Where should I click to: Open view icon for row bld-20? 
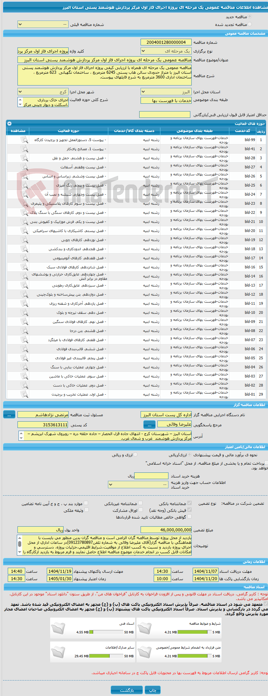pyautogui.click(x=24, y=231)
